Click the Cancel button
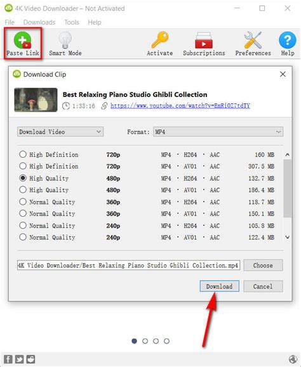 click(263, 286)
